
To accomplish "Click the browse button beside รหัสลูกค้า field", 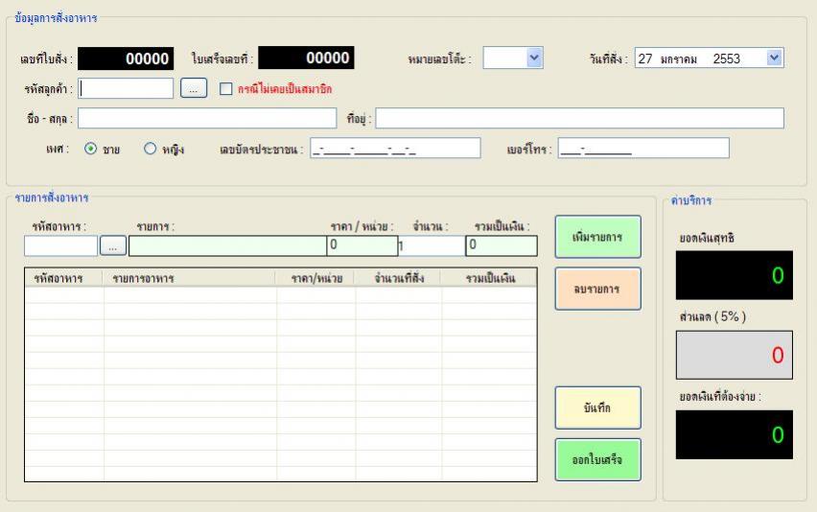I will pyautogui.click(x=194, y=89).
